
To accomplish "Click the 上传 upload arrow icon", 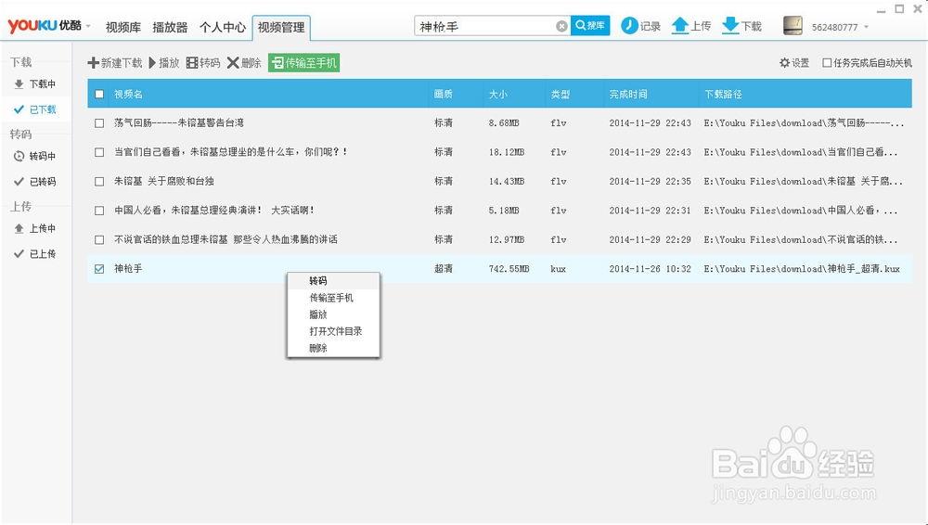I will 680,25.
